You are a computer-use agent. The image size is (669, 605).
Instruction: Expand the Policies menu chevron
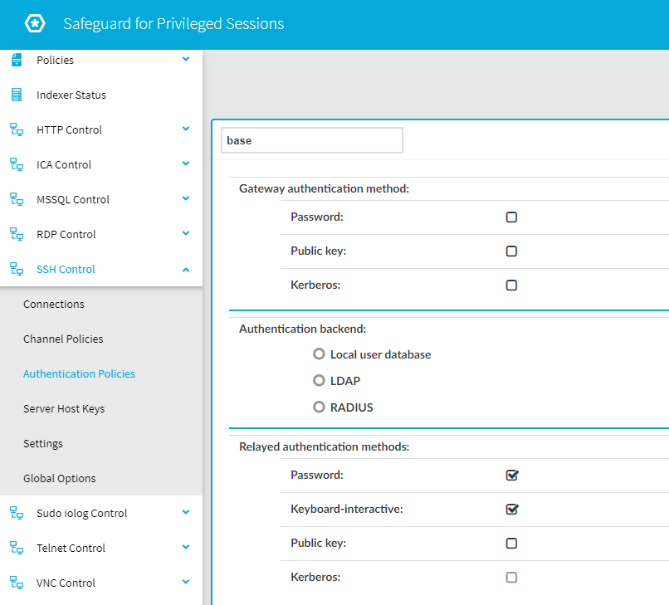186,59
